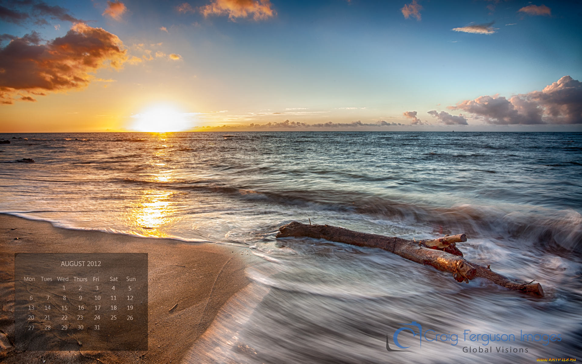Click date 15 in the calendar

click(64, 308)
